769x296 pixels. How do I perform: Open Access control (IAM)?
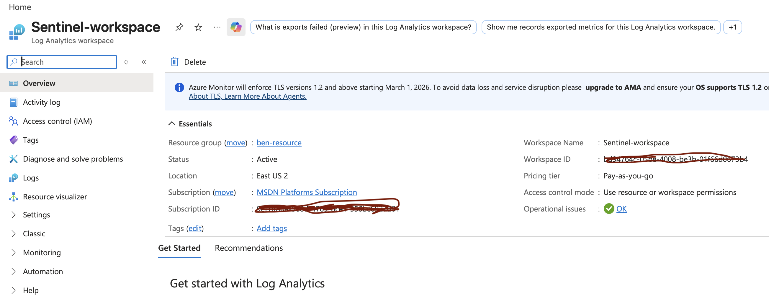pos(58,121)
